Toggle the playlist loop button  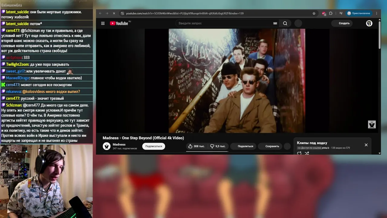[299, 153]
